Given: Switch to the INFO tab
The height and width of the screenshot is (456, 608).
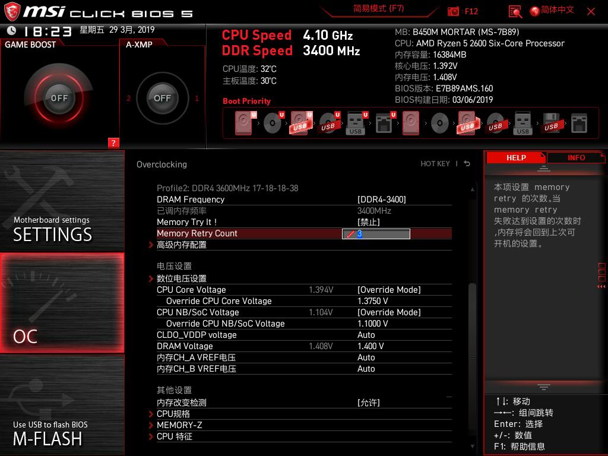Looking at the screenshot, I should tap(576, 157).
